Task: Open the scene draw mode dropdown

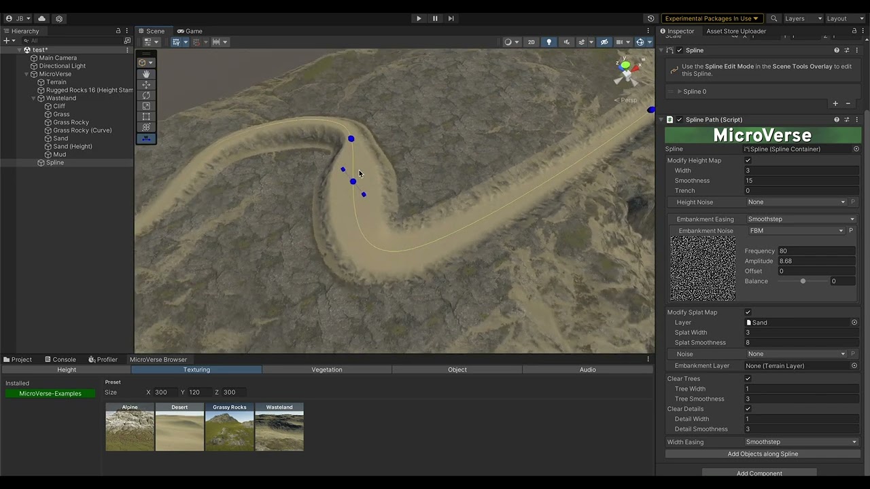Action: (x=511, y=42)
